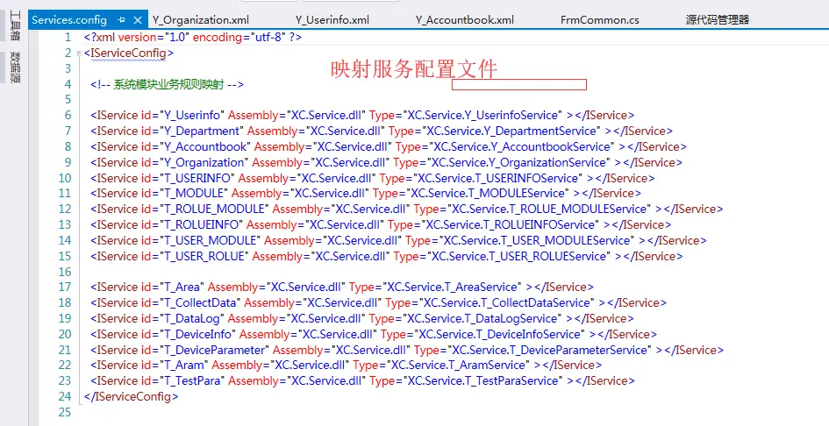Click the closing /IServiceConfig tag on line 24
Viewport: 829px width, 426px height.
point(131,396)
